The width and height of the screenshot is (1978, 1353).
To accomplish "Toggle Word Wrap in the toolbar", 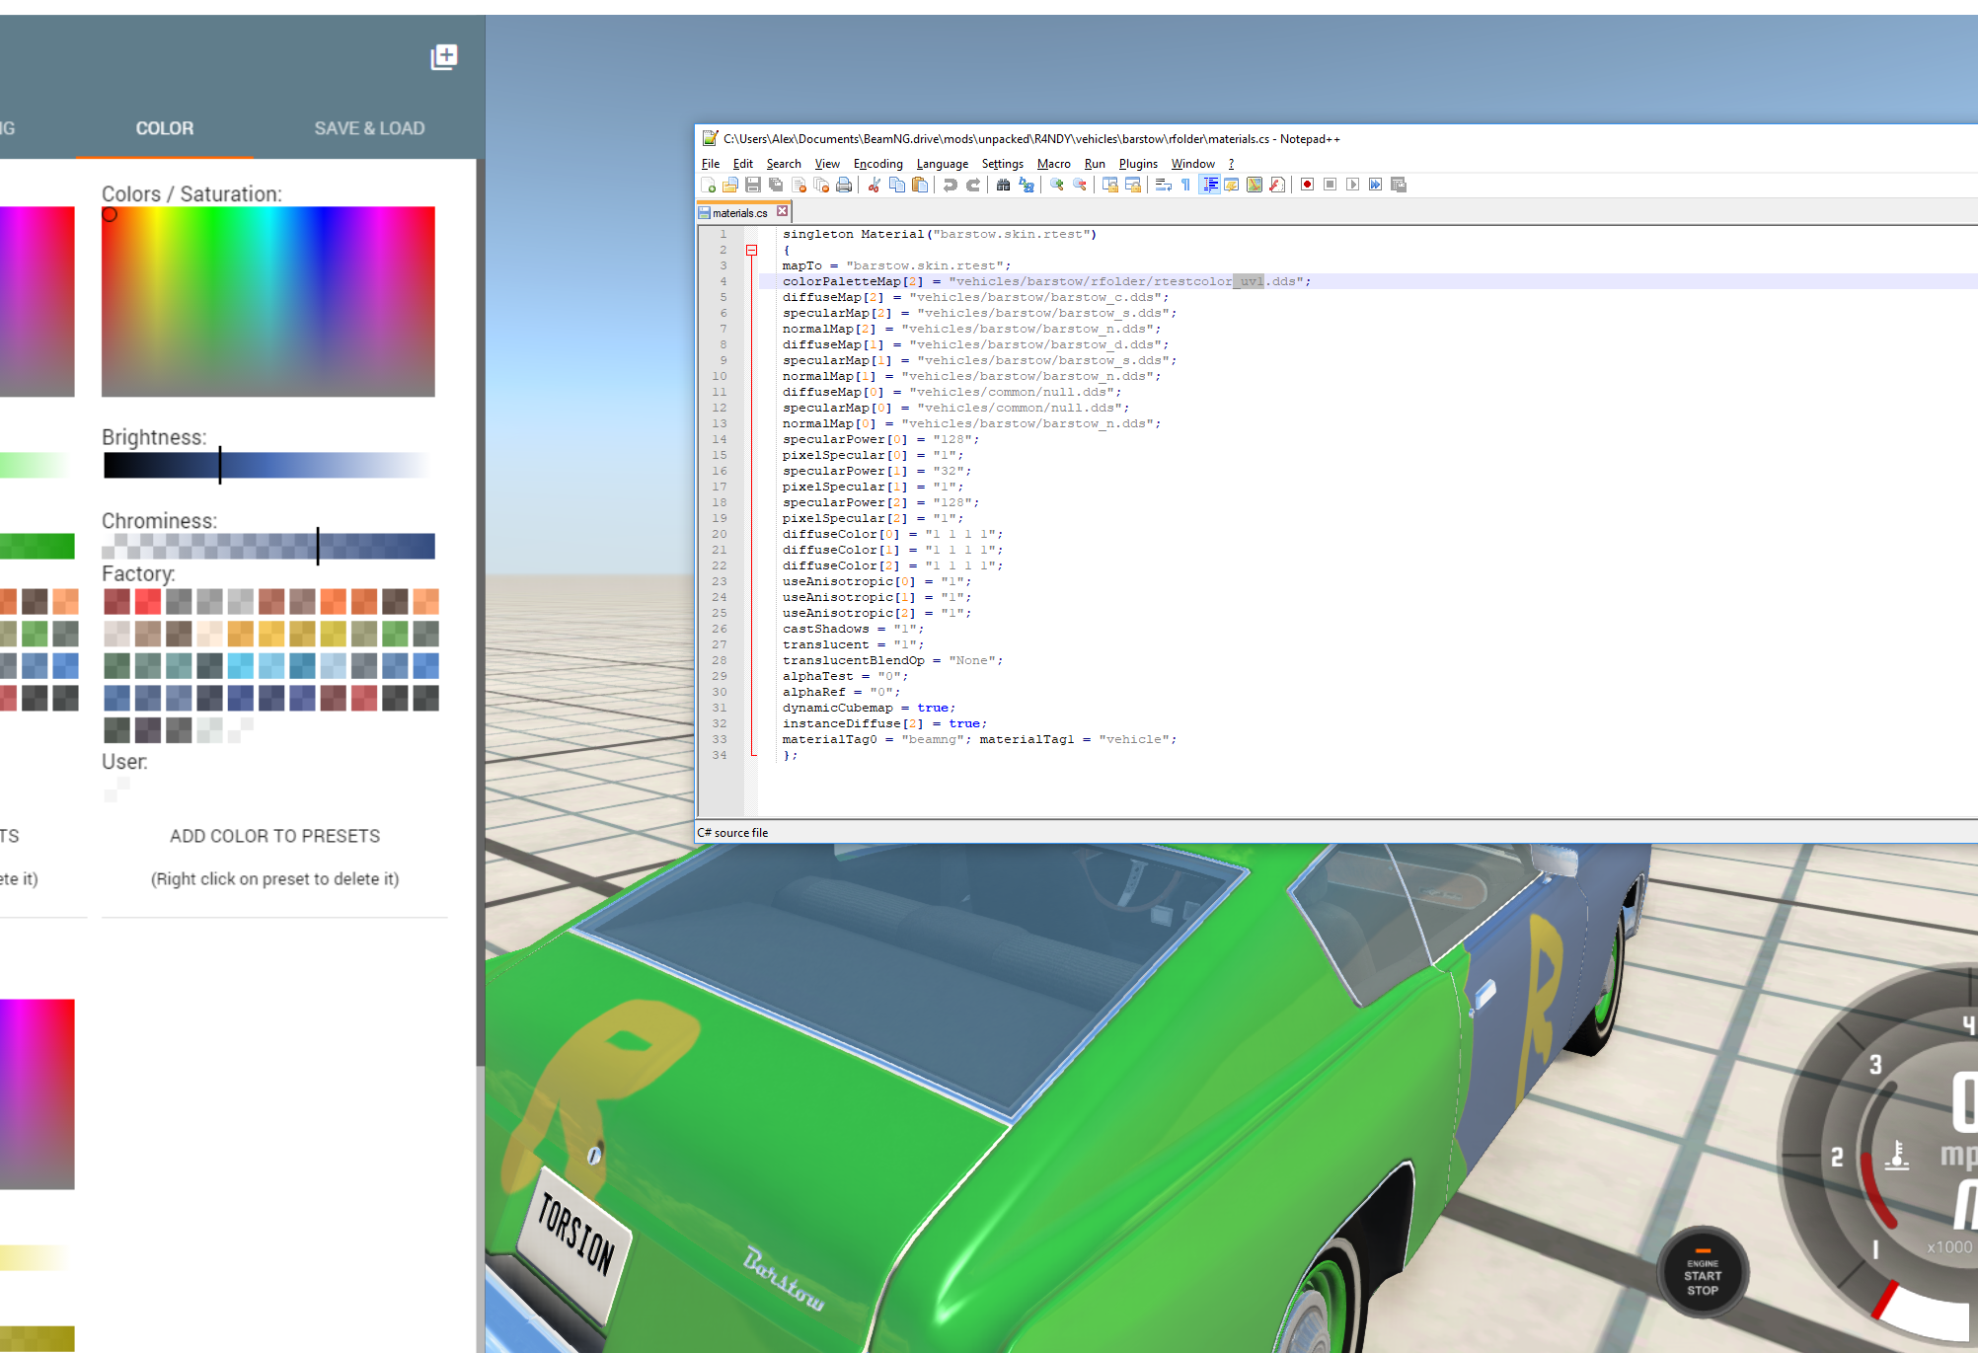I will (1164, 185).
